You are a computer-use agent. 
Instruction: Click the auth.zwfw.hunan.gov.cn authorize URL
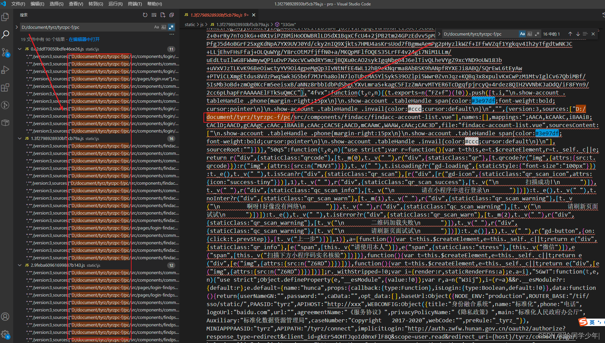pyautogui.click(x=486, y=328)
